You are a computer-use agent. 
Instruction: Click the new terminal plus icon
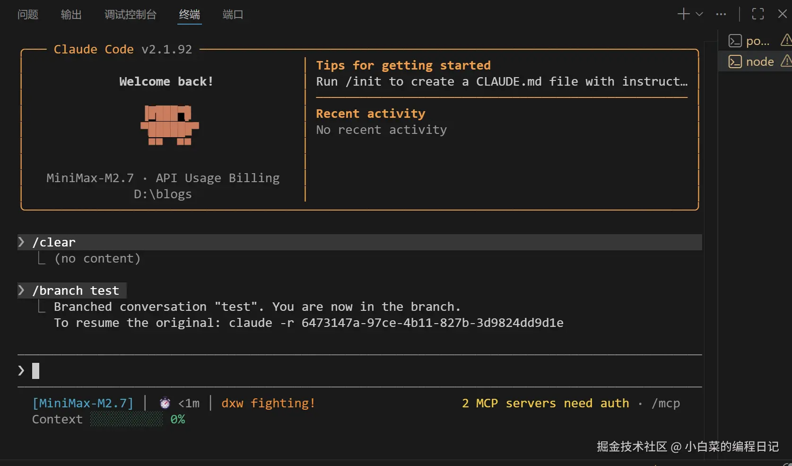[683, 14]
